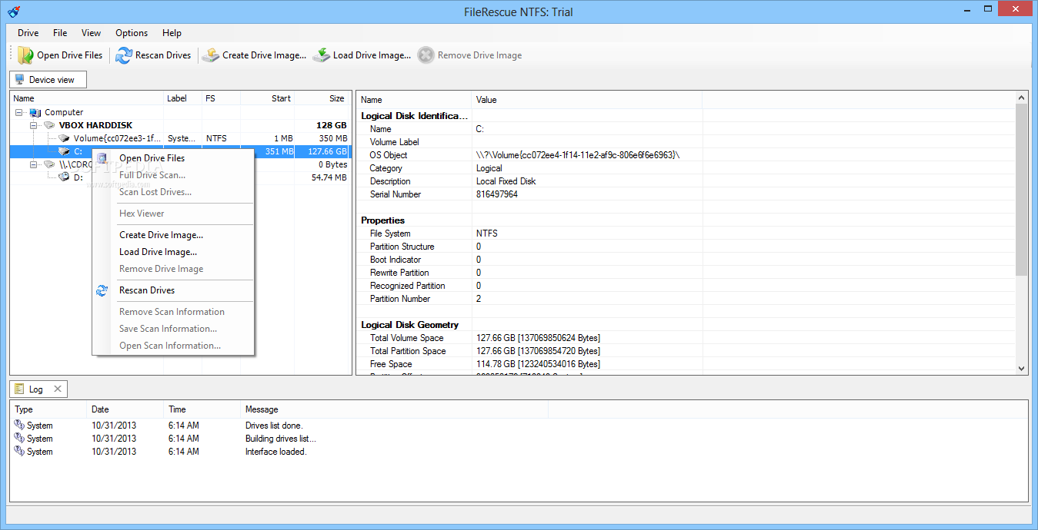Select Open Scan Information menu entry
The image size is (1038, 530).
coord(173,346)
